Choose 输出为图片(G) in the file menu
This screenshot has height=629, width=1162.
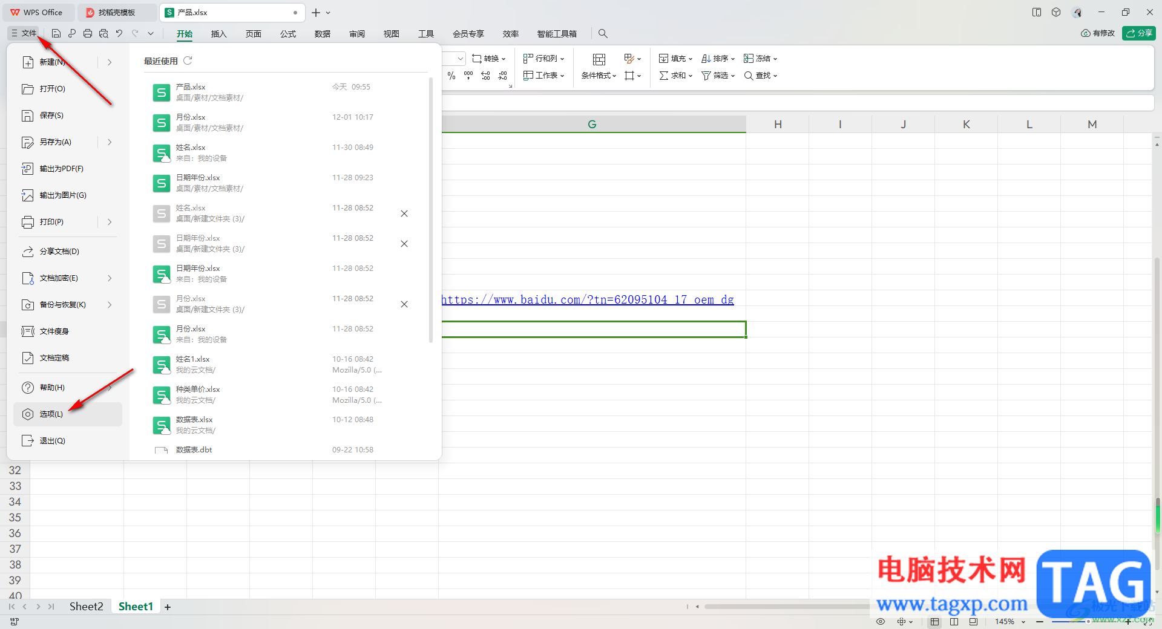(68, 195)
